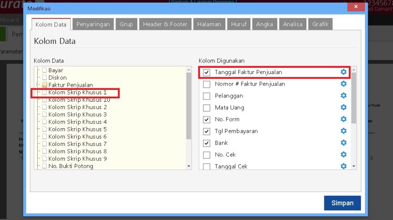Check the Tanggal Cek column checkbox
This screenshot has width=393, height=220.
pos(206,166)
